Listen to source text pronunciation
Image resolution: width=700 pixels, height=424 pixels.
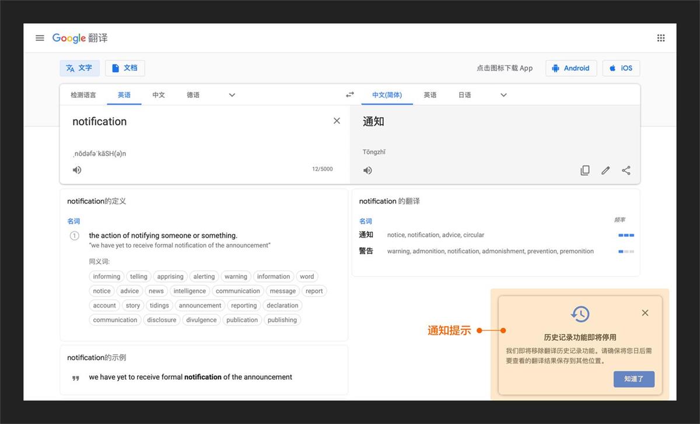[x=77, y=170]
